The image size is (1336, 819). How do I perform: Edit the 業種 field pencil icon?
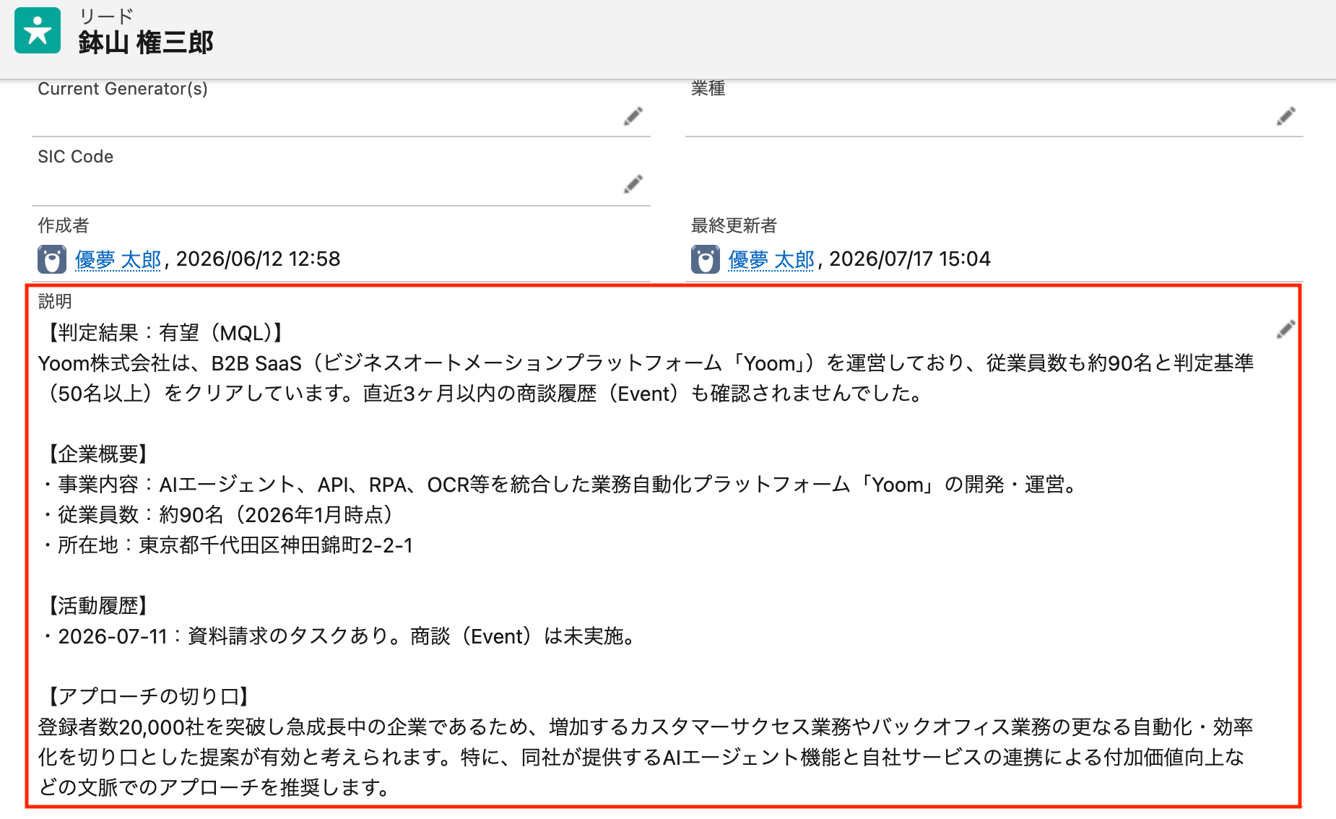click(x=1285, y=116)
